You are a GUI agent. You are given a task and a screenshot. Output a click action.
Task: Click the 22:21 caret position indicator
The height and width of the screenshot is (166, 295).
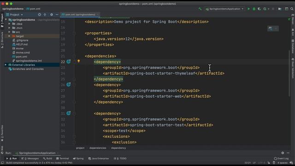click(x=248, y=163)
